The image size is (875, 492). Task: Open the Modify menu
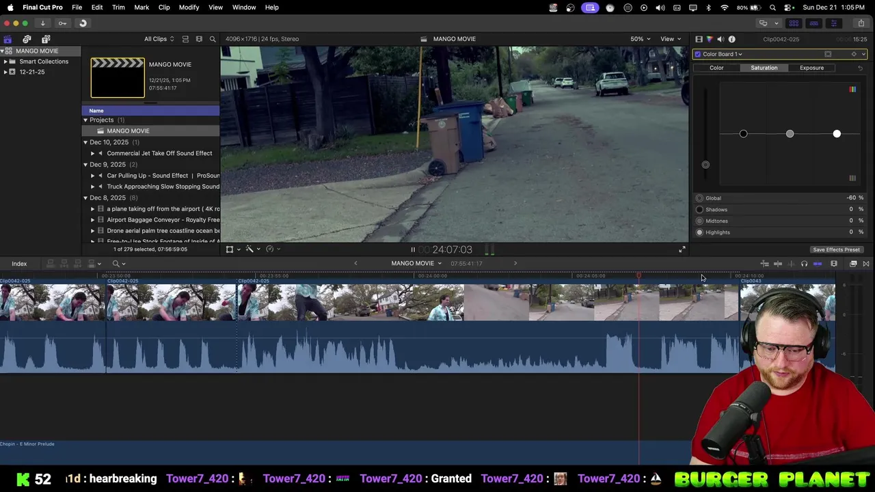(x=189, y=8)
